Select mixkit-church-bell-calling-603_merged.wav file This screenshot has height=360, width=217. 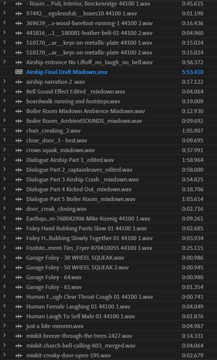click(81, 346)
